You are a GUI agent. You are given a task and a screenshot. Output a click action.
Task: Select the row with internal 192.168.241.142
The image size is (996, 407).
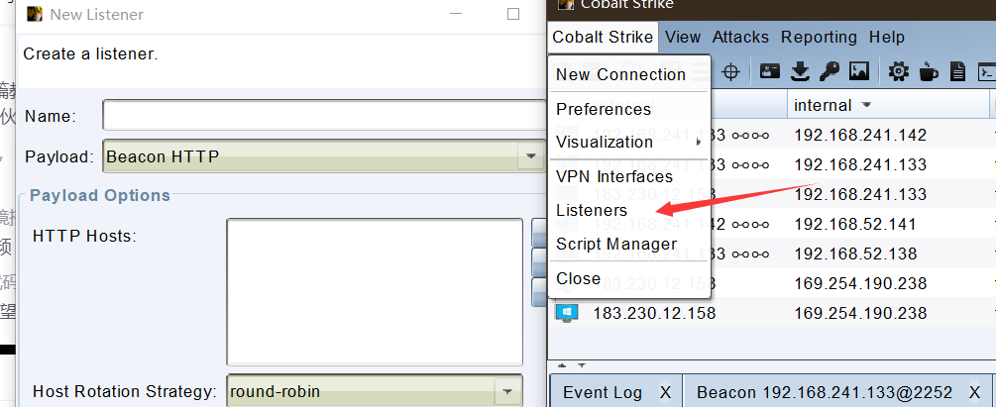pyautogui.click(x=860, y=135)
